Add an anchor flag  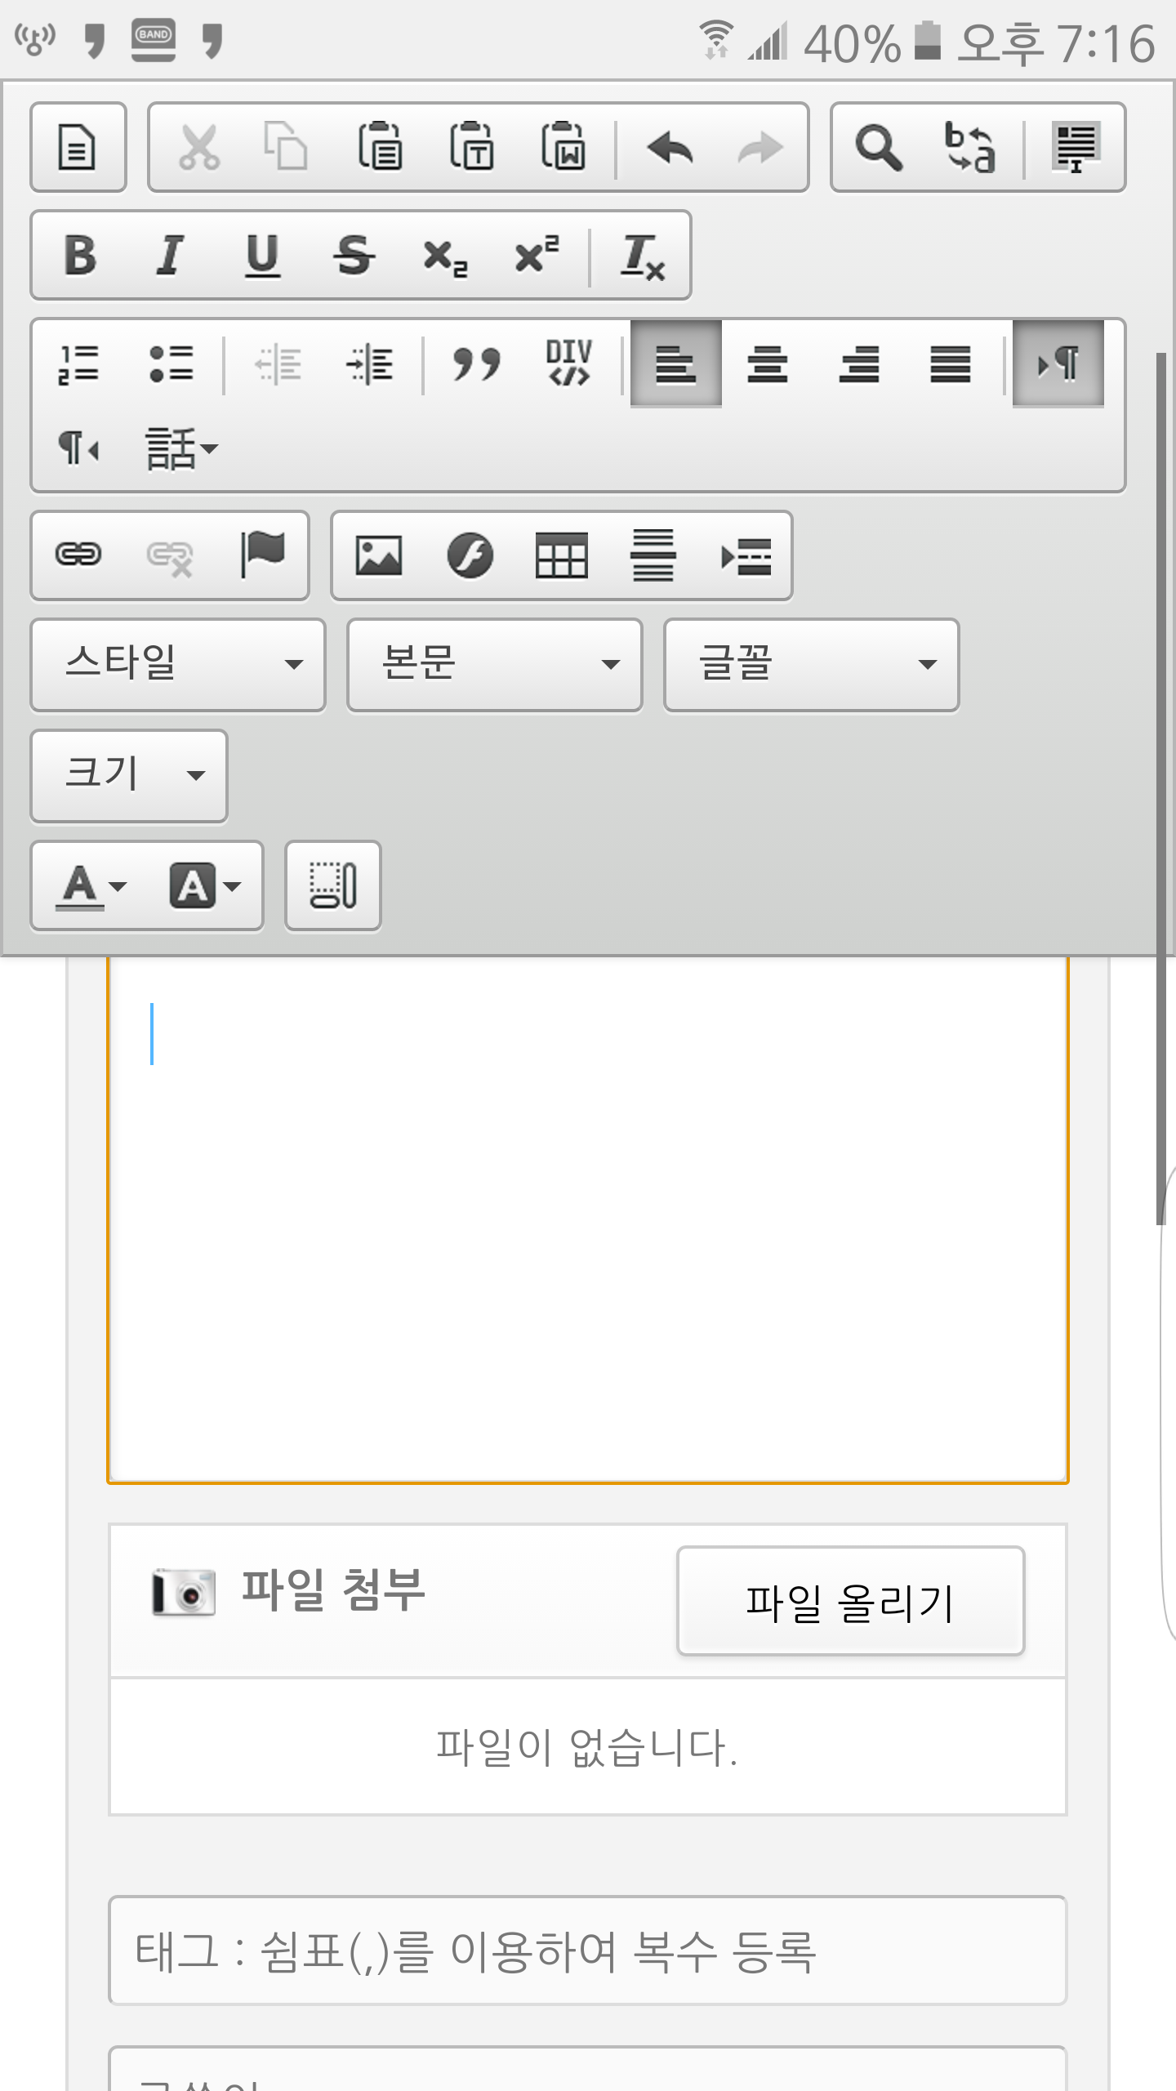(262, 555)
